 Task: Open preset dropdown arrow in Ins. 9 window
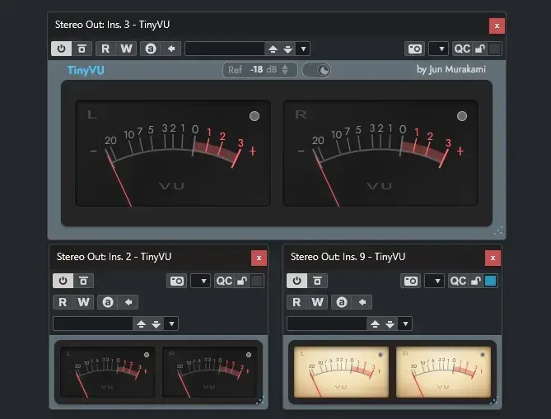(x=404, y=324)
